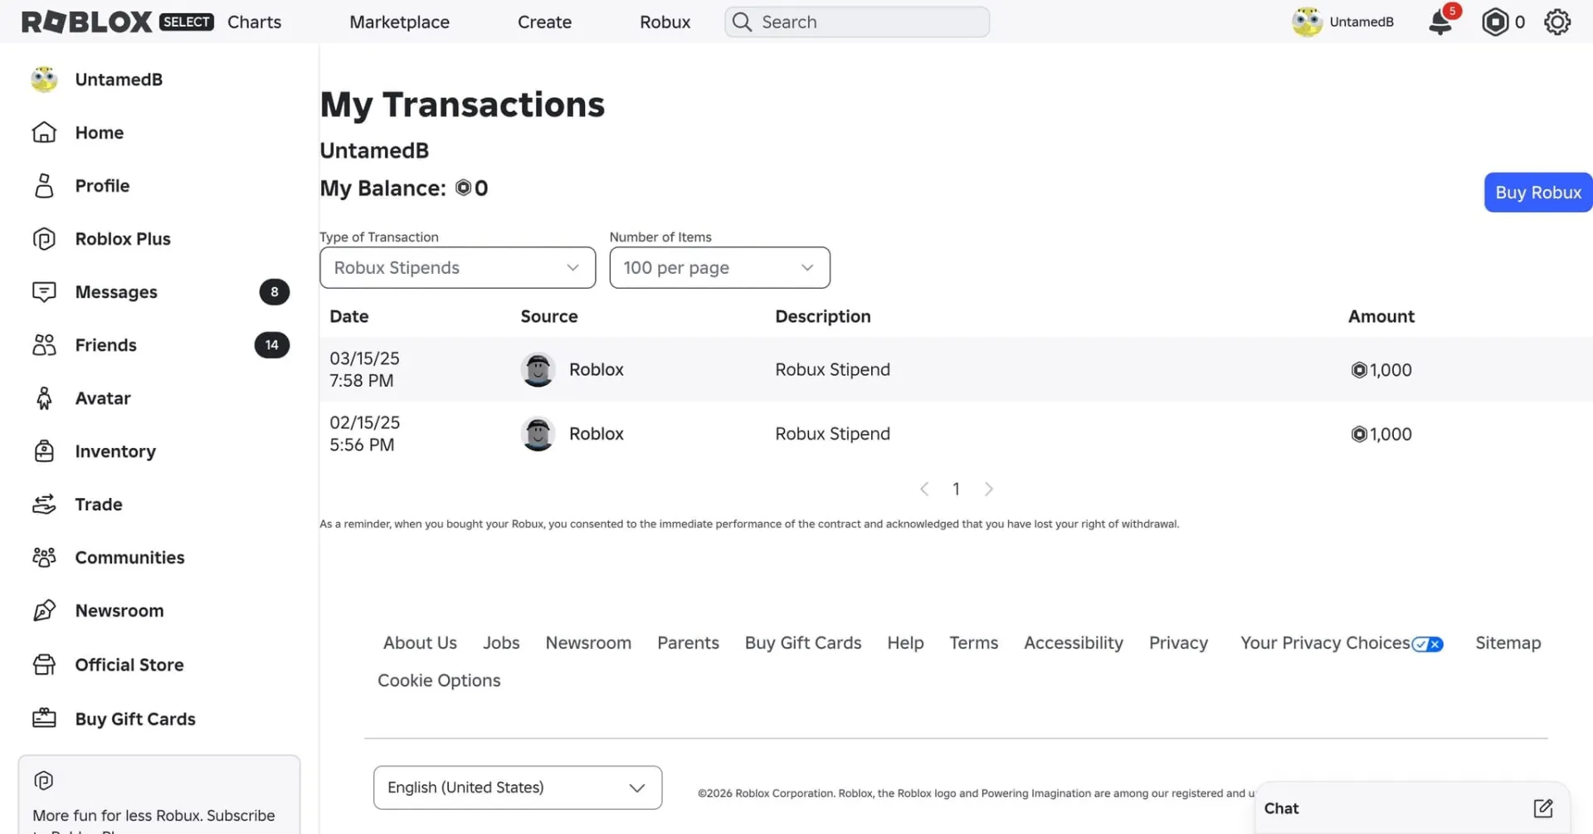This screenshot has width=1593, height=834.
Task: Click the Messages icon in sidebar
Action: (44, 291)
